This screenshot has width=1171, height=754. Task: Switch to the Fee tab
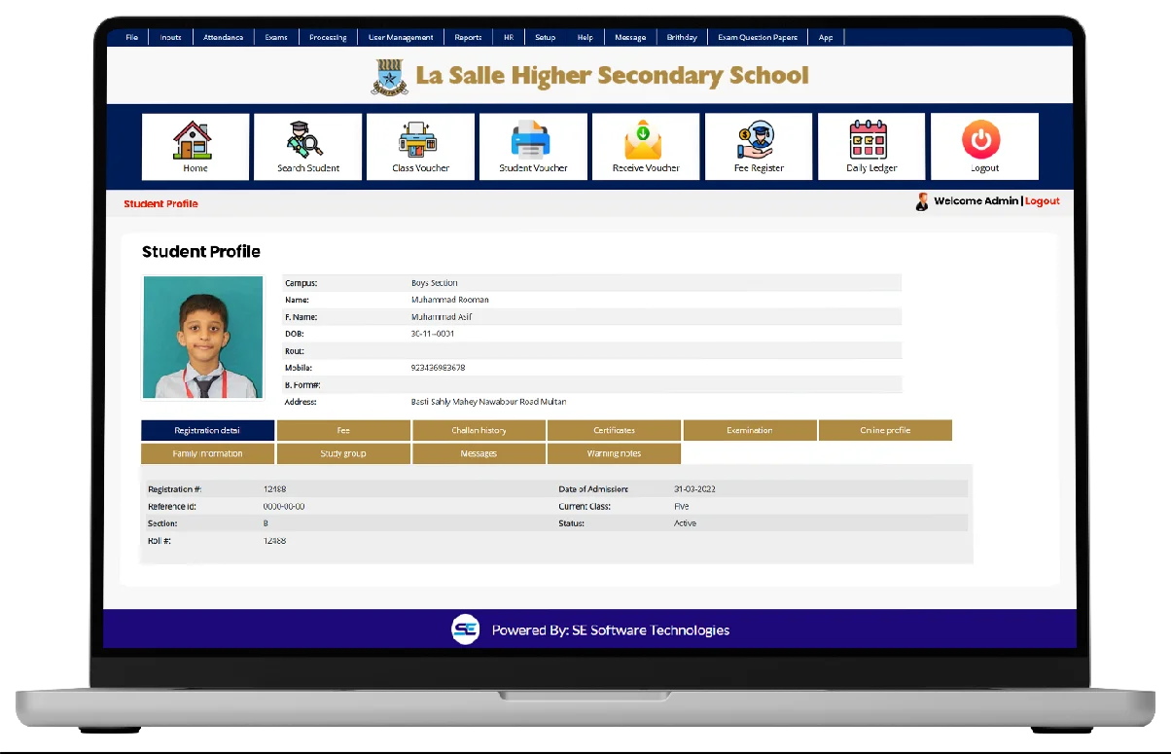[x=343, y=430]
